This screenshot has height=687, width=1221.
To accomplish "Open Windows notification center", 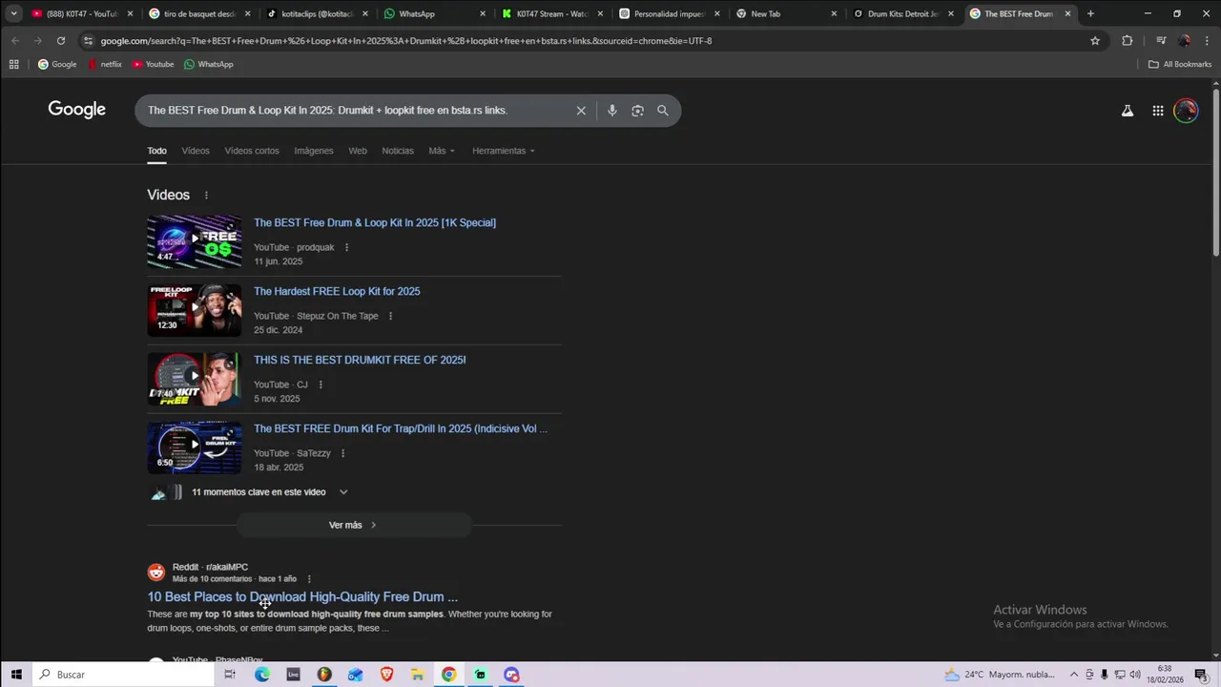I will click(x=1201, y=675).
